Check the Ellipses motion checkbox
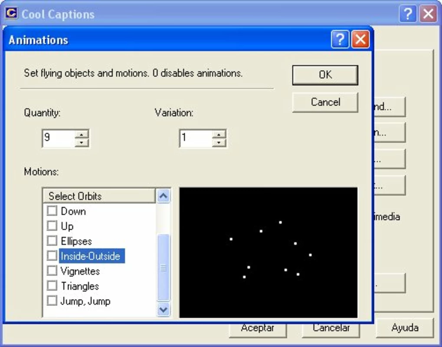This screenshot has height=347, width=442. pyautogui.click(x=52, y=240)
